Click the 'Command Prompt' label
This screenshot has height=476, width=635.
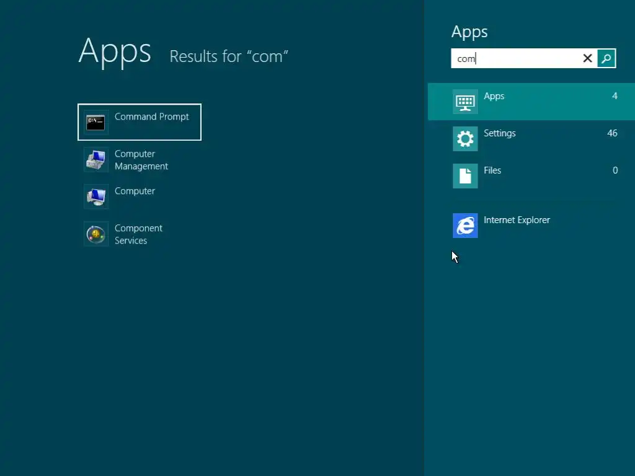(151, 117)
